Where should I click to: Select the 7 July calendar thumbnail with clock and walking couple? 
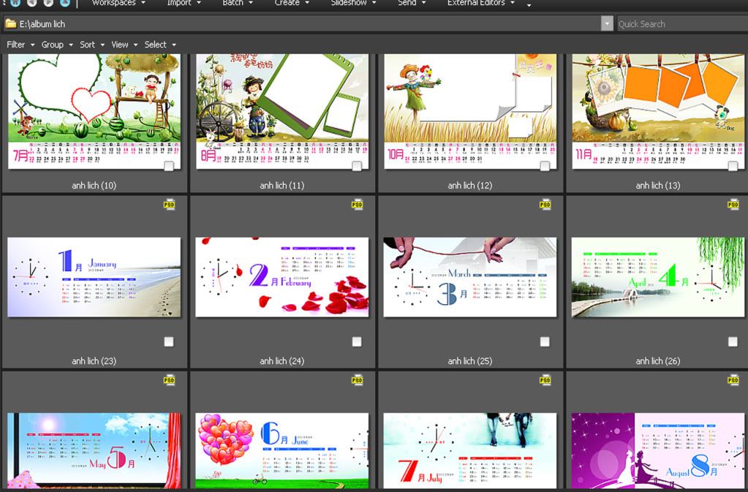[x=470, y=450]
